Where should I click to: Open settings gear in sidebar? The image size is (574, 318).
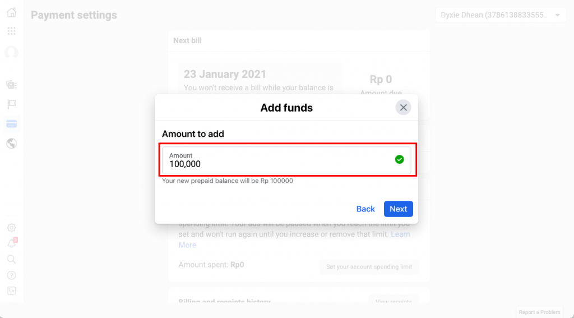point(11,228)
